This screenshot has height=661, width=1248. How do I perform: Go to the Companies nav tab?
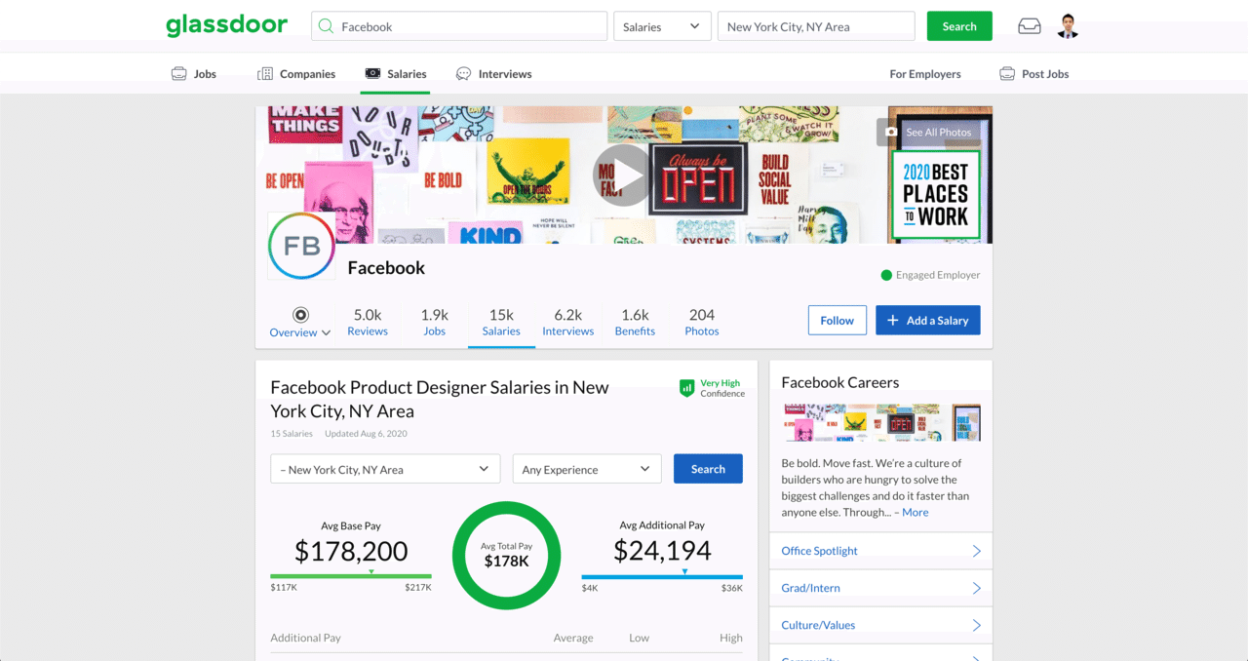[x=296, y=73]
